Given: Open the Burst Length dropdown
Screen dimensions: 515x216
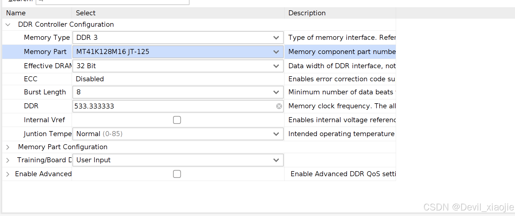Looking at the screenshot, I should pyautogui.click(x=276, y=92).
